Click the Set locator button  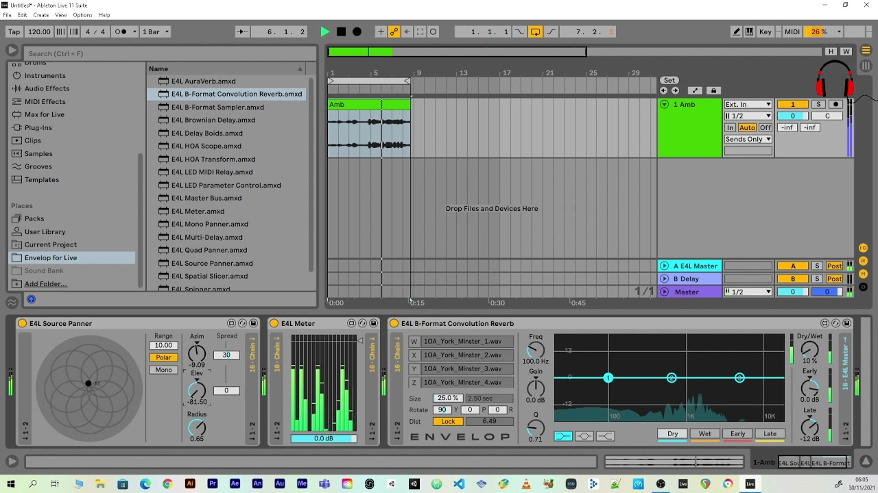669,80
